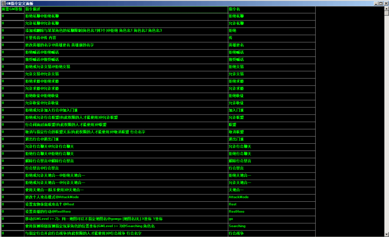The image size is (389, 237).
Task: Select the RestHero command name cell
Action: coord(271,212)
